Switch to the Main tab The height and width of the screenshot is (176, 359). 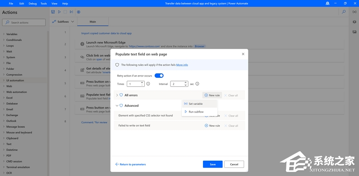point(93,22)
